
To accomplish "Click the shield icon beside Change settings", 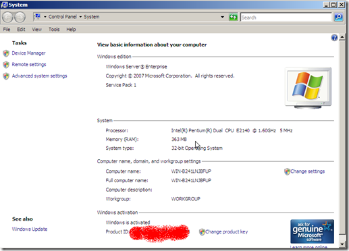I will [x=287, y=171].
